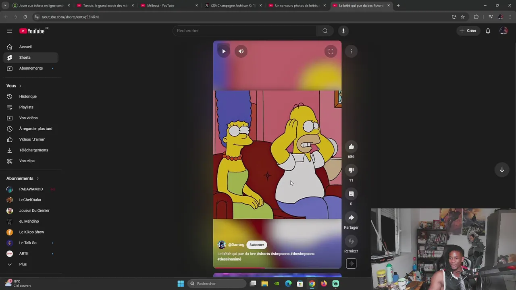Click the #shorts hashtag
This screenshot has height=290, width=516.
pos(263,254)
